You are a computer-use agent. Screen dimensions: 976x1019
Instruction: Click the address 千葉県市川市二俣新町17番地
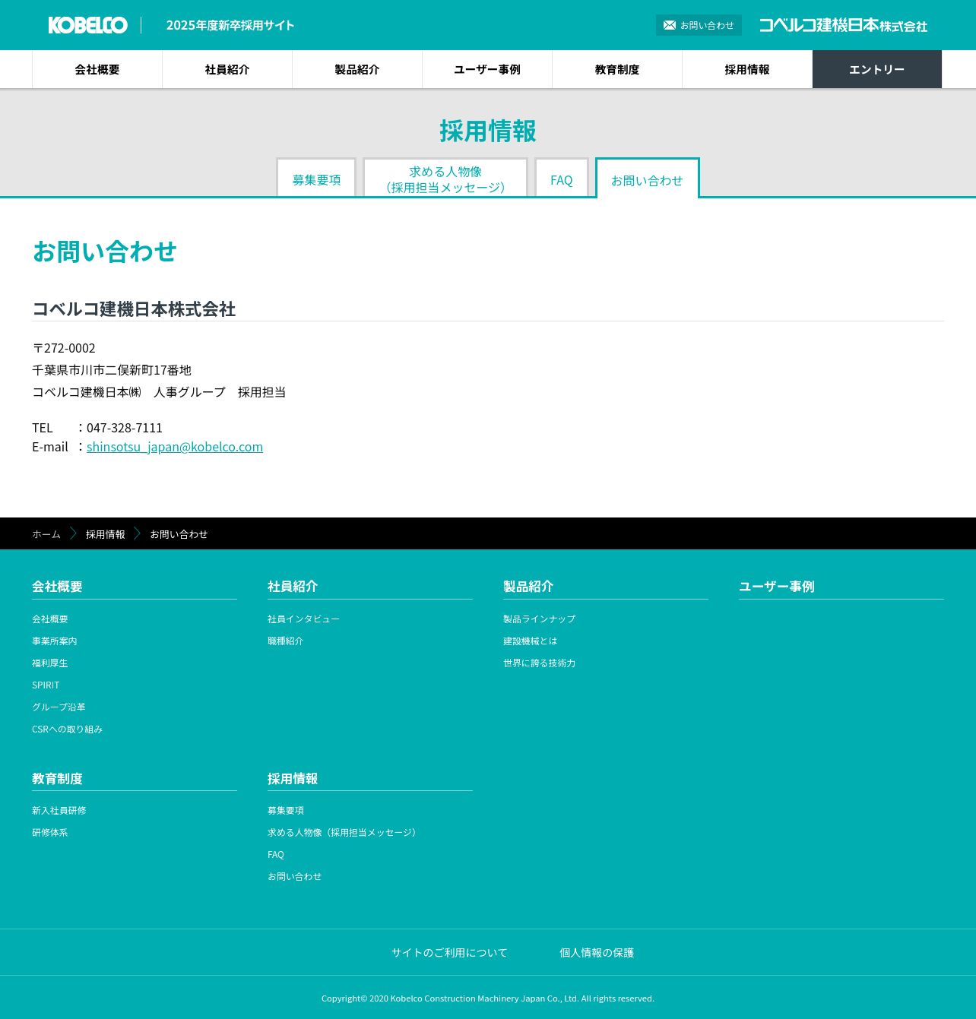(112, 370)
